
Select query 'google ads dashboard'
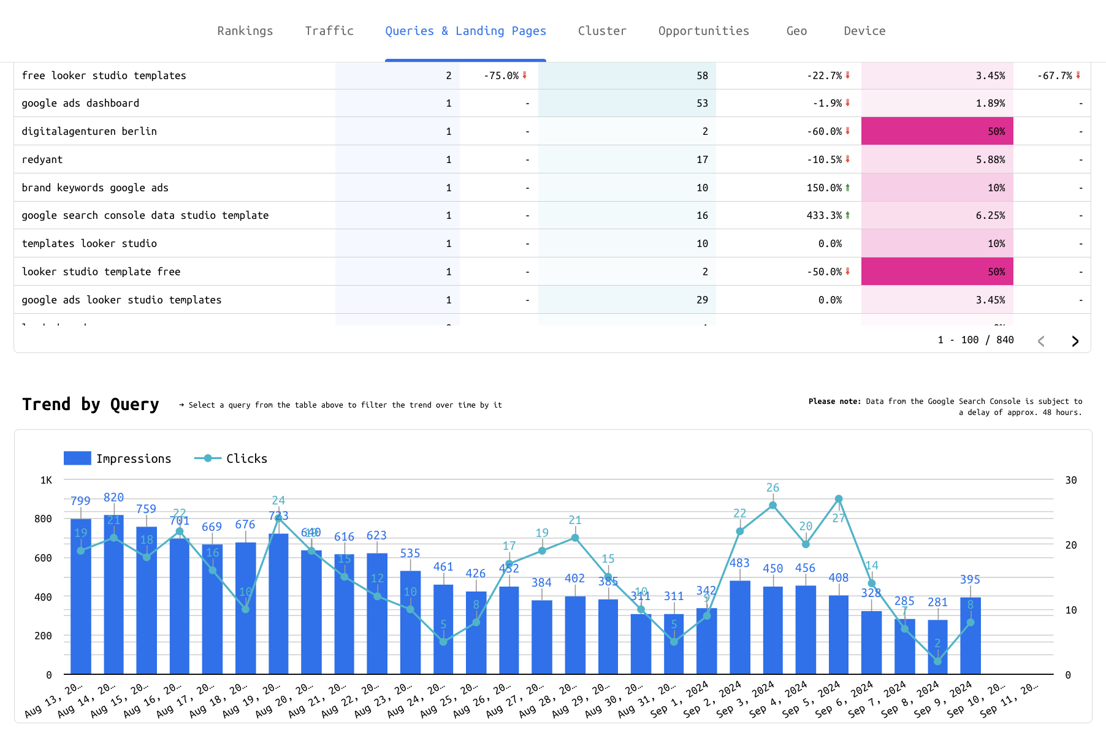point(80,103)
